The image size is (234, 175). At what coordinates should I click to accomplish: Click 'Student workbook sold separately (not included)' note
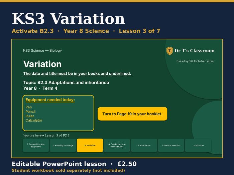(x=68, y=171)
